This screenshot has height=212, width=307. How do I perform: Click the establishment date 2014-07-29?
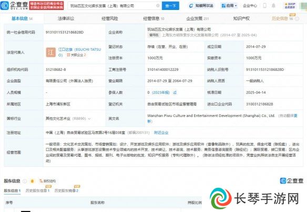coord(255,47)
